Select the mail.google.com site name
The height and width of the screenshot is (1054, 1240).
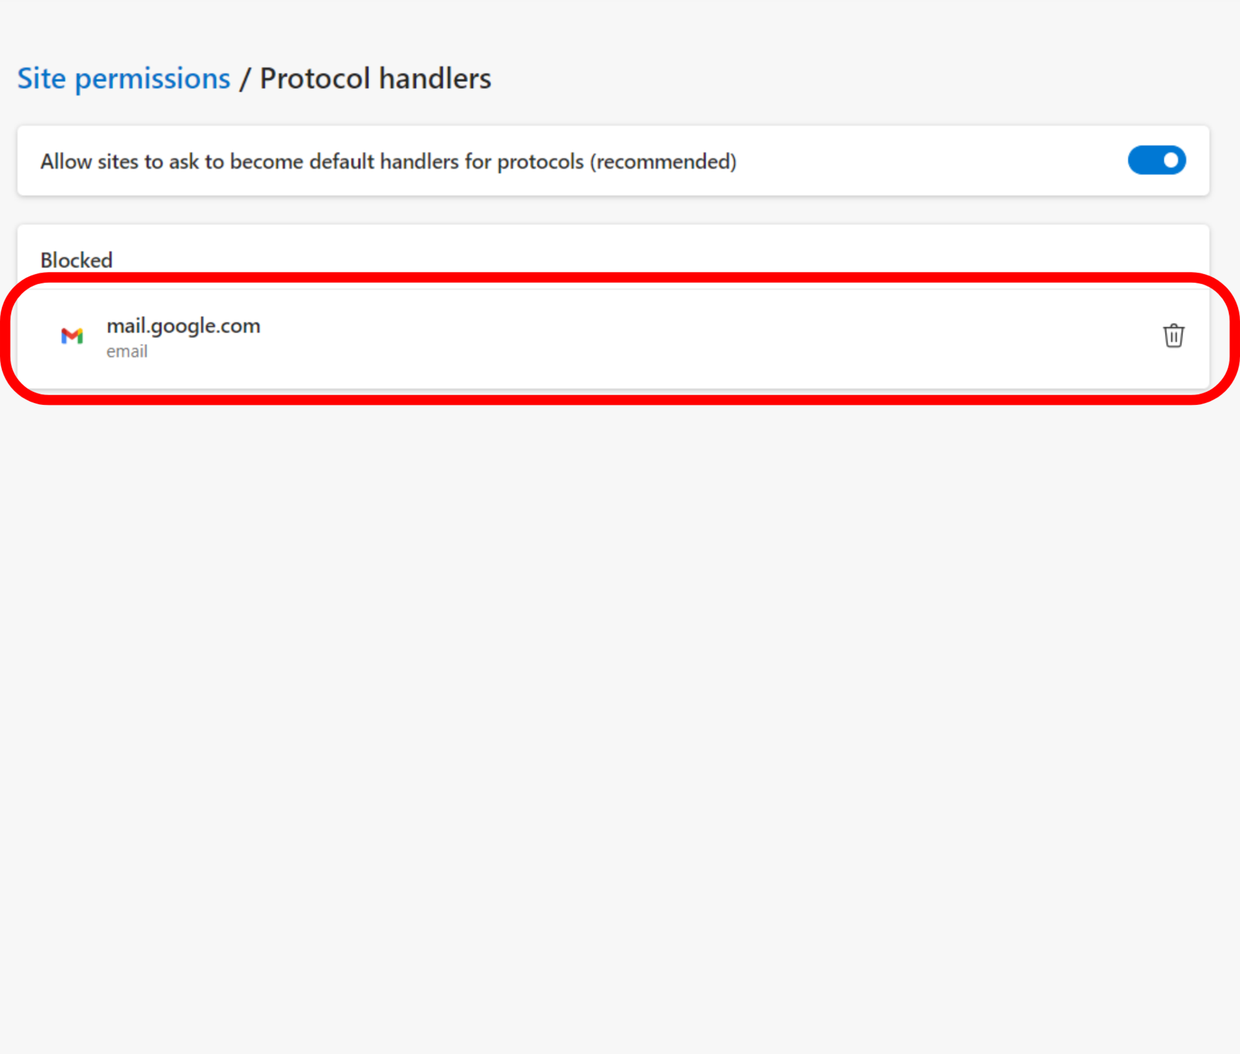tap(183, 325)
